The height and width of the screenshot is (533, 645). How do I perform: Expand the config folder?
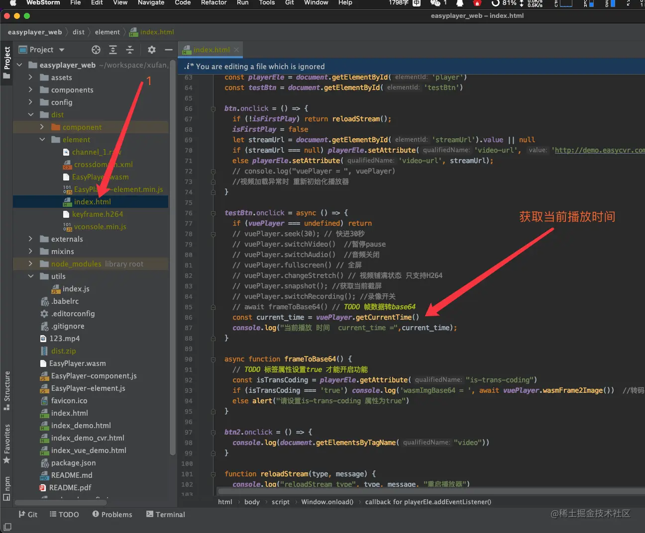[x=30, y=102]
